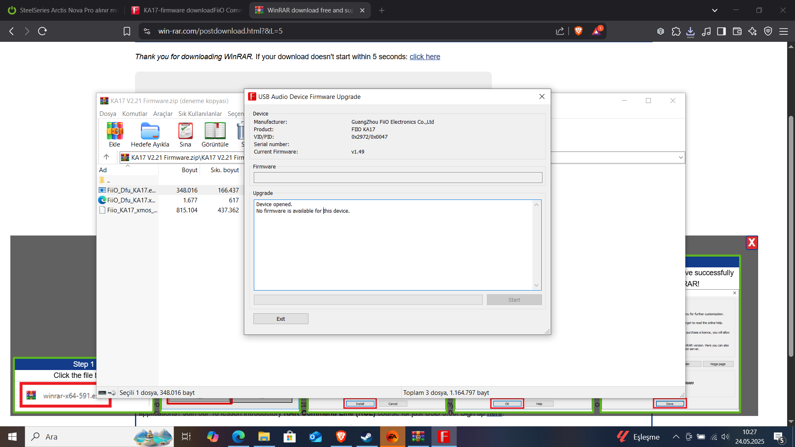Click the Exit button
795x447 pixels.
pos(281,319)
